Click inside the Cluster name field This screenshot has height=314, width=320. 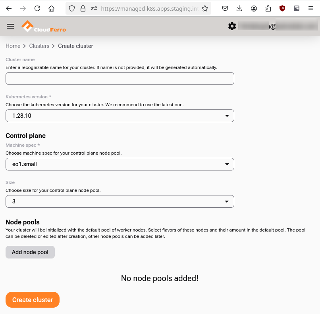click(x=119, y=78)
